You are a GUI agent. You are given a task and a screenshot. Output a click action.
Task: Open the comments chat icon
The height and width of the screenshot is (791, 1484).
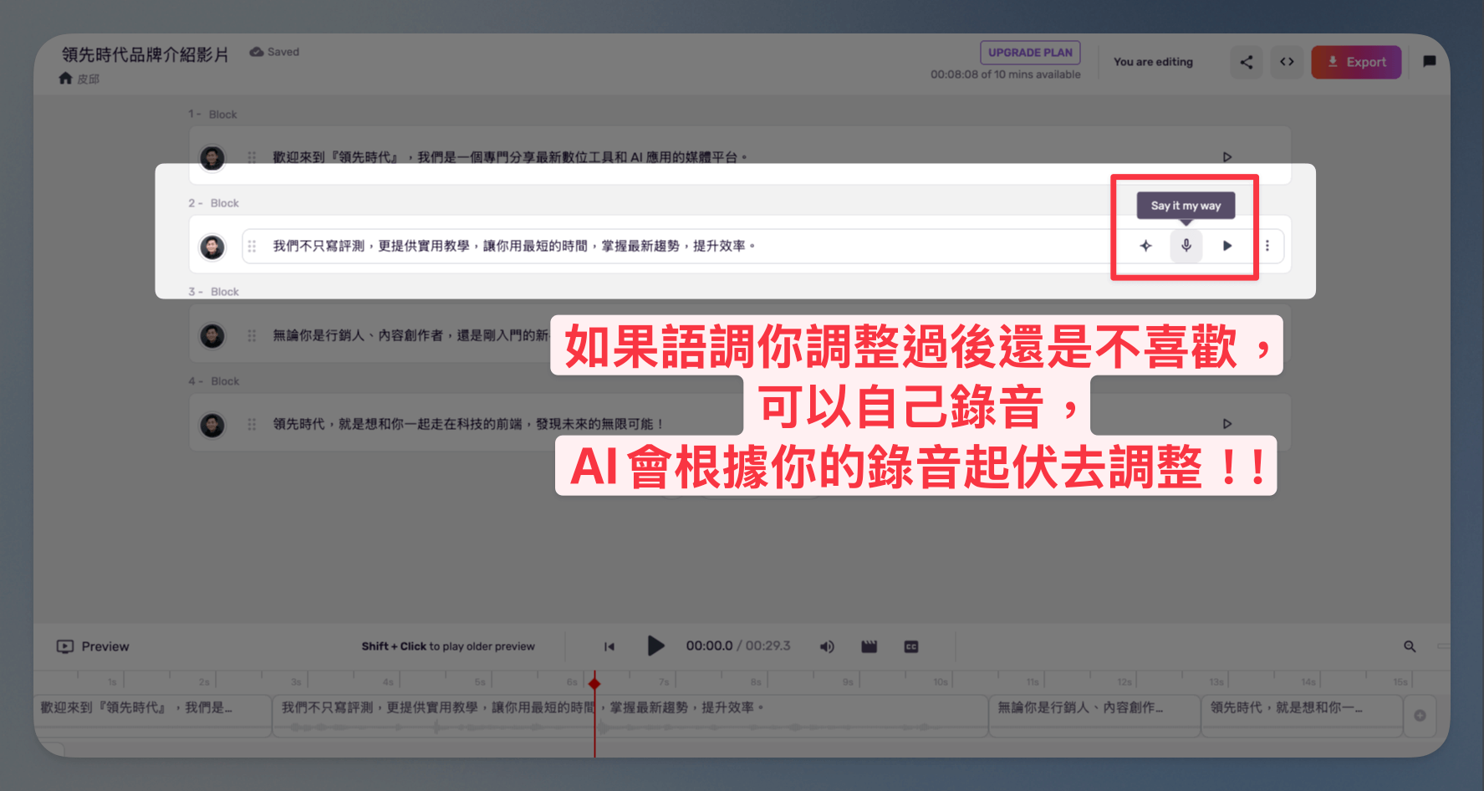[1430, 61]
